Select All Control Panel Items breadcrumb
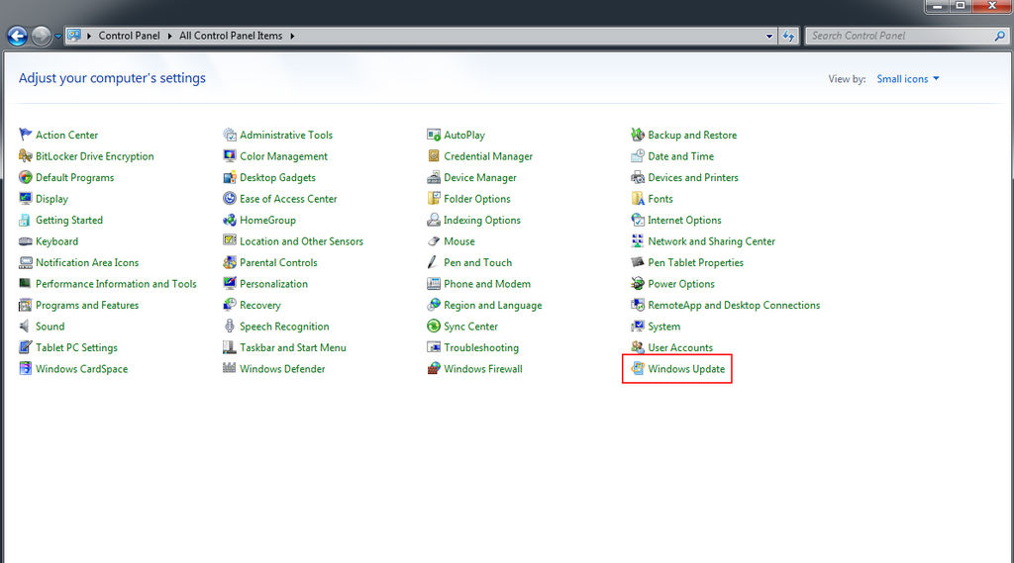 (231, 36)
